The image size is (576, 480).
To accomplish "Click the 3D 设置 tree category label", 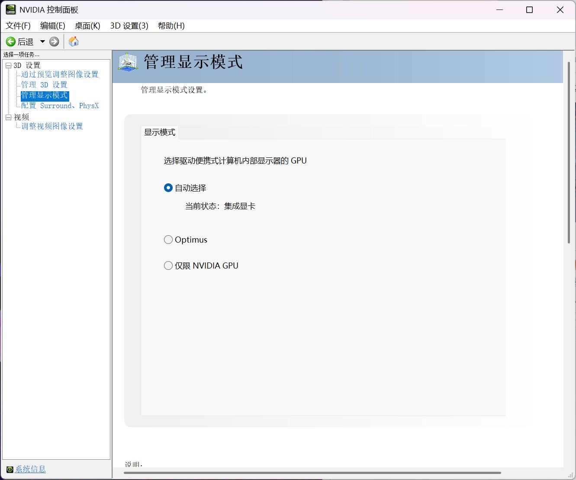I will pyautogui.click(x=27, y=65).
